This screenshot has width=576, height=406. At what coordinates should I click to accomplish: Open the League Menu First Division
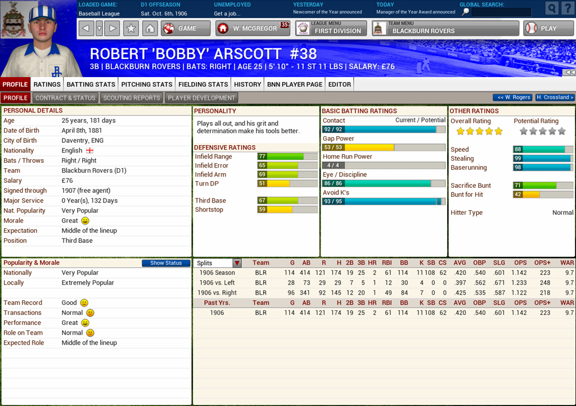click(331, 28)
